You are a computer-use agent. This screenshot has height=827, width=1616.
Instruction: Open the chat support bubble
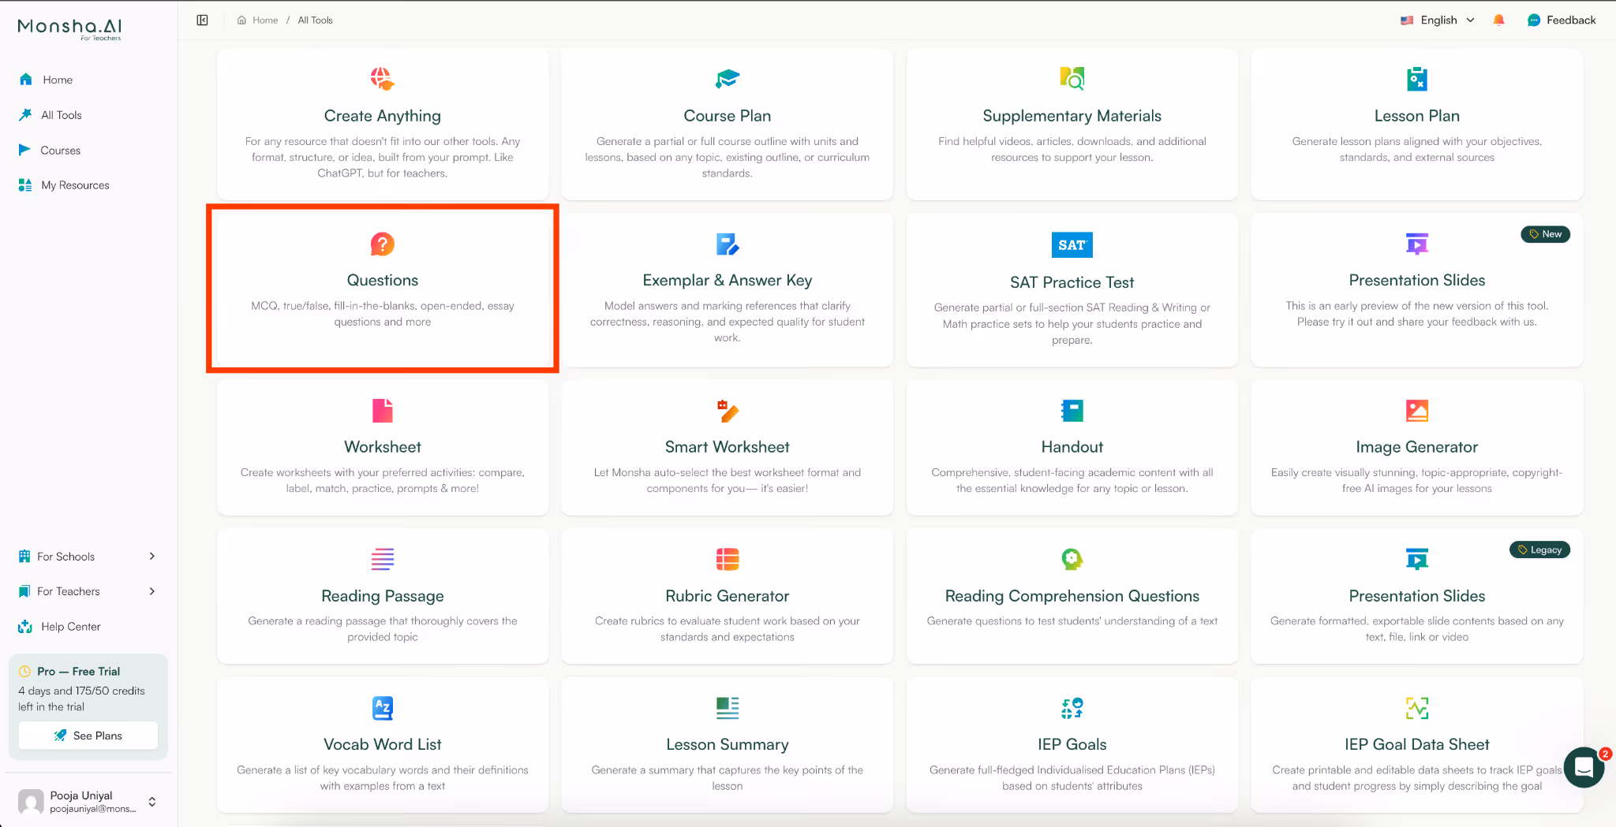1584,767
